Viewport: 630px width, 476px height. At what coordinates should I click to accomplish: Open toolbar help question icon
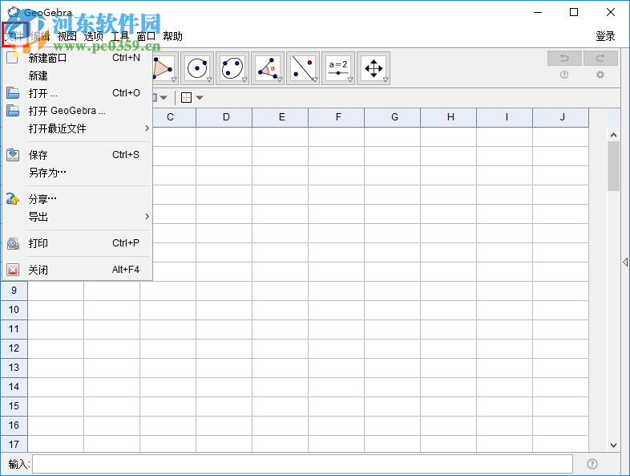click(564, 75)
